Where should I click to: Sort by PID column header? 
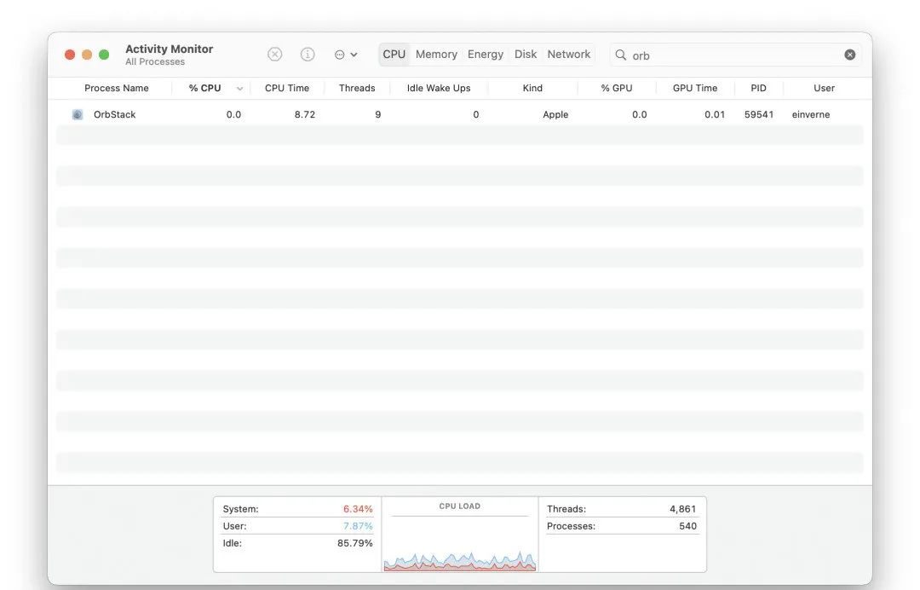pyautogui.click(x=758, y=88)
